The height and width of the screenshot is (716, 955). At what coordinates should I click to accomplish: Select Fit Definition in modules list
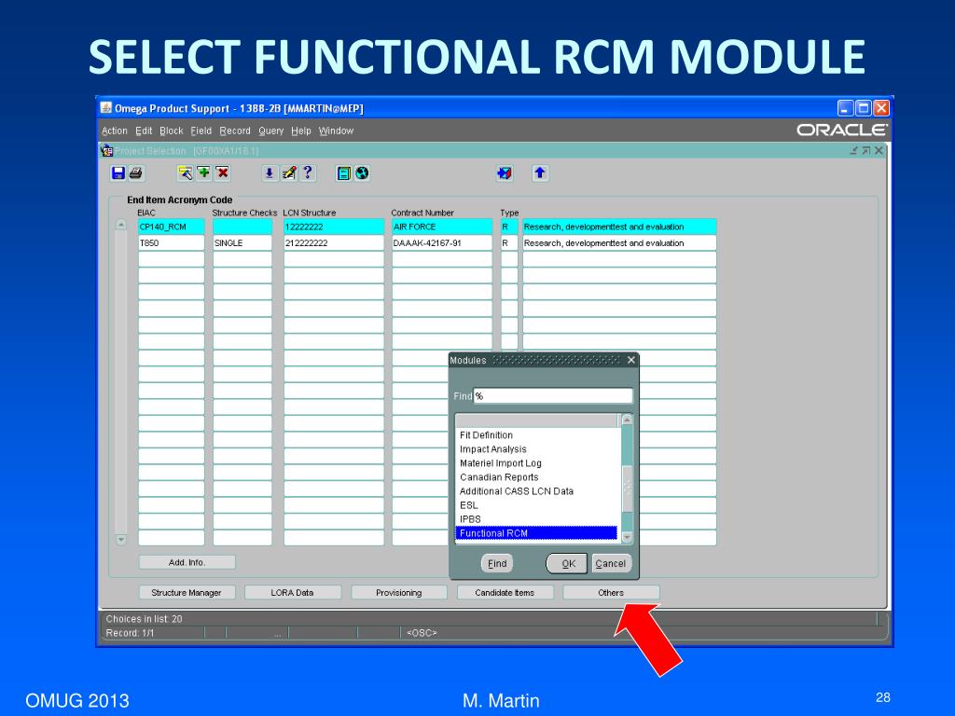pos(536,435)
